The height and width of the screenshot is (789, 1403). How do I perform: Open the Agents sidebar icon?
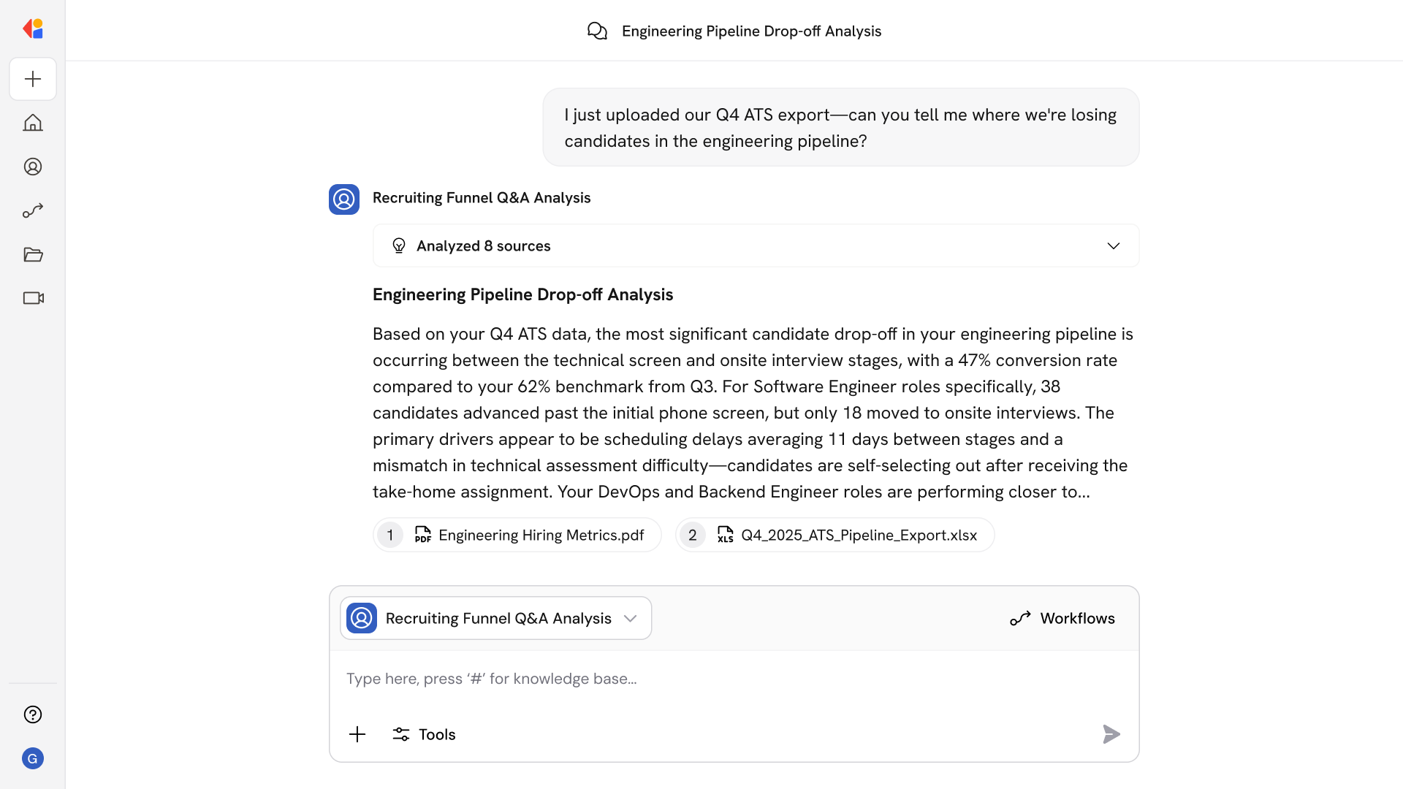[32, 167]
